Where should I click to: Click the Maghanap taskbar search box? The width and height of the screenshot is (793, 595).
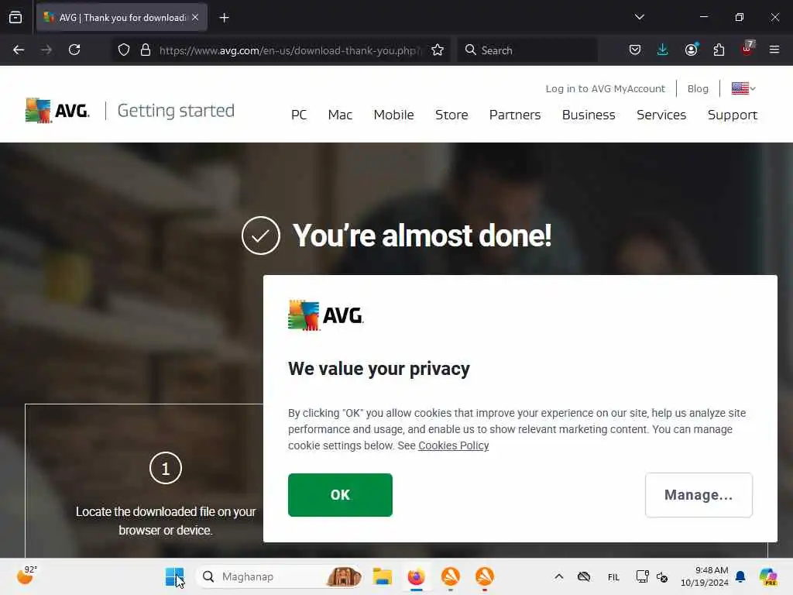[x=280, y=576]
